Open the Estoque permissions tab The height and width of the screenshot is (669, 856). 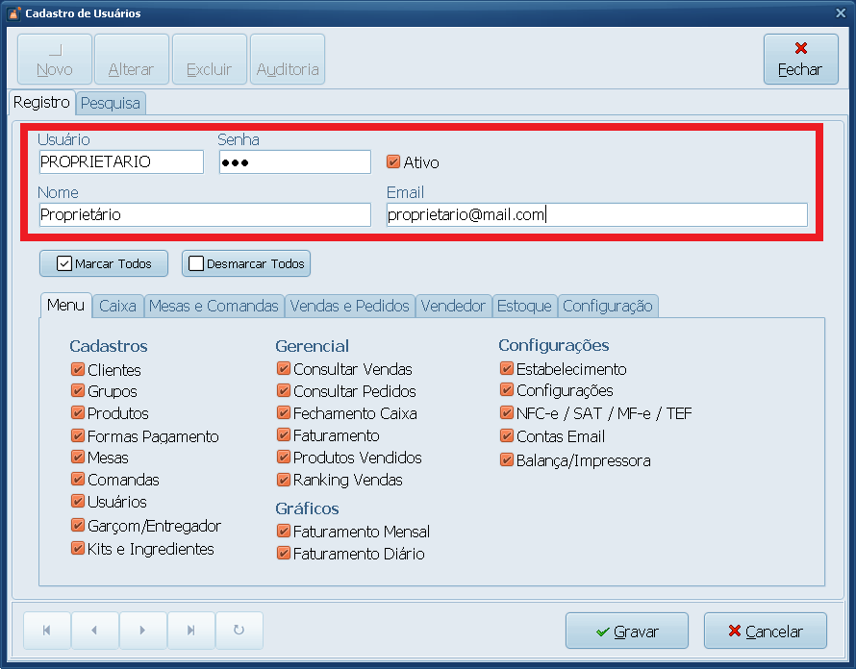(523, 306)
